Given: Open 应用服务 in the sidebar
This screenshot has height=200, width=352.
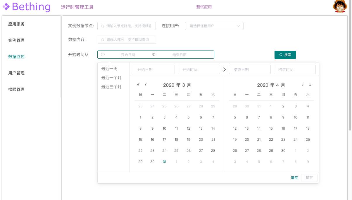Looking at the screenshot, I should pos(16,24).
